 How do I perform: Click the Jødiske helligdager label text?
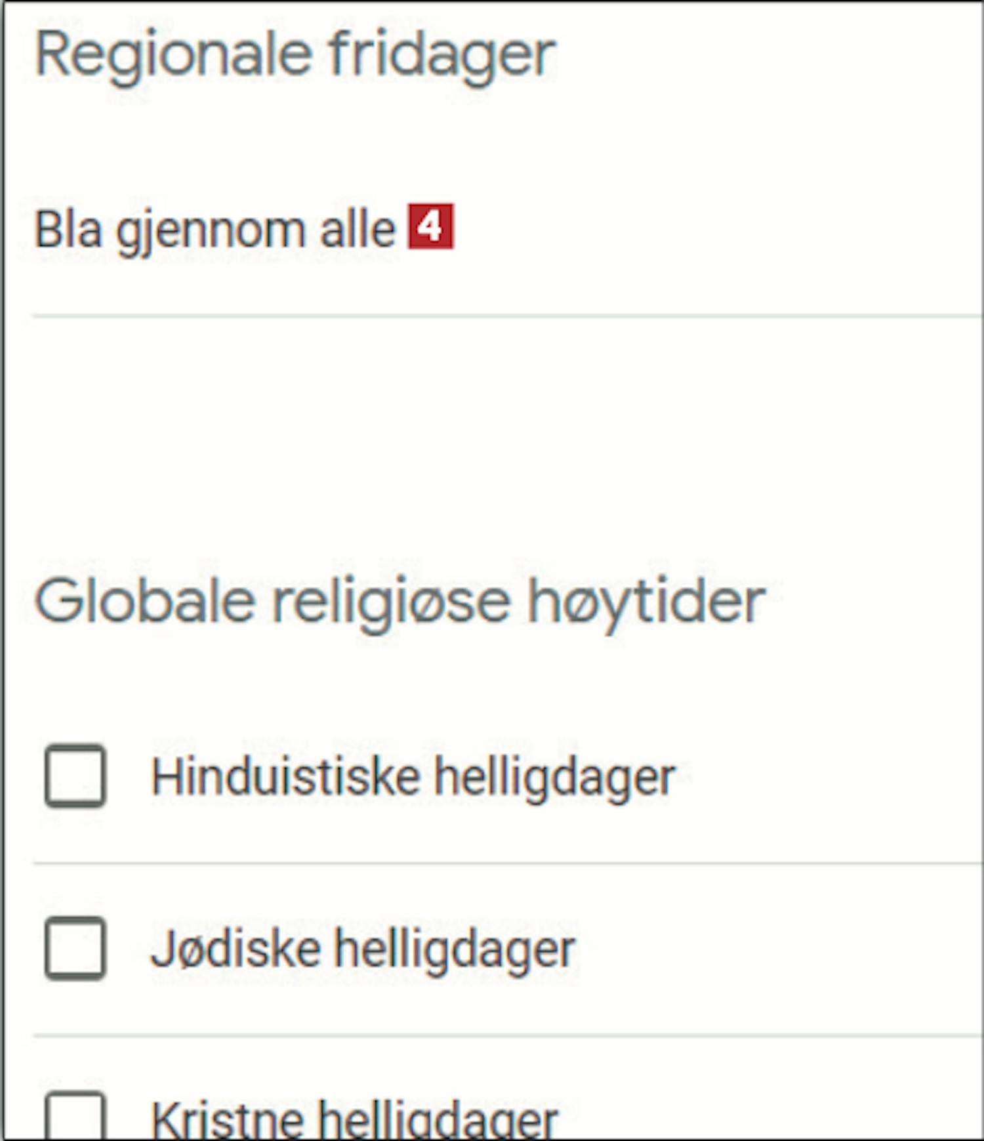tap(363, 949)
